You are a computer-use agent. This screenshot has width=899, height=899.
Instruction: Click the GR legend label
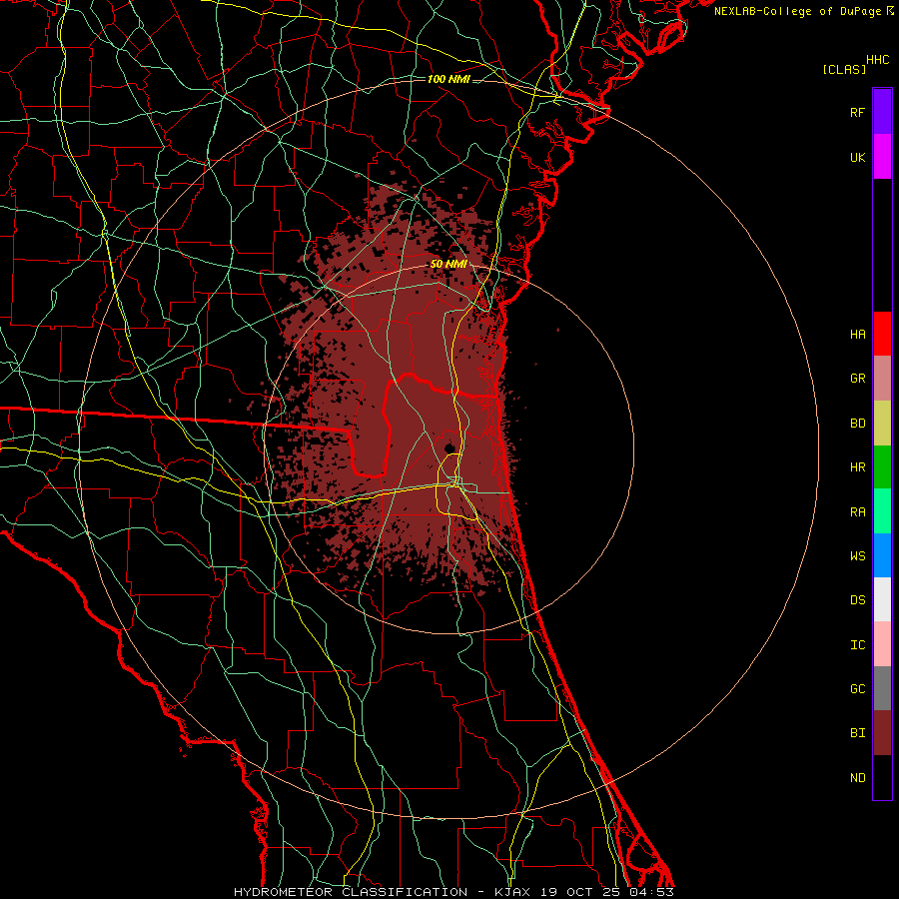857,379
